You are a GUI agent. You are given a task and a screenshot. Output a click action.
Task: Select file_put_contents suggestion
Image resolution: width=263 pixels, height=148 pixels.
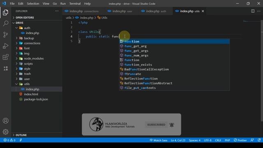pyautogui.click(x=174, y=88)
